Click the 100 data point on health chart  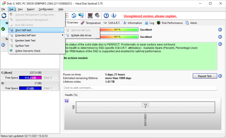click(145, 107)
